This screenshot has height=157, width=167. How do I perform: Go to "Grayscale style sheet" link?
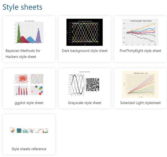[85, 103]
